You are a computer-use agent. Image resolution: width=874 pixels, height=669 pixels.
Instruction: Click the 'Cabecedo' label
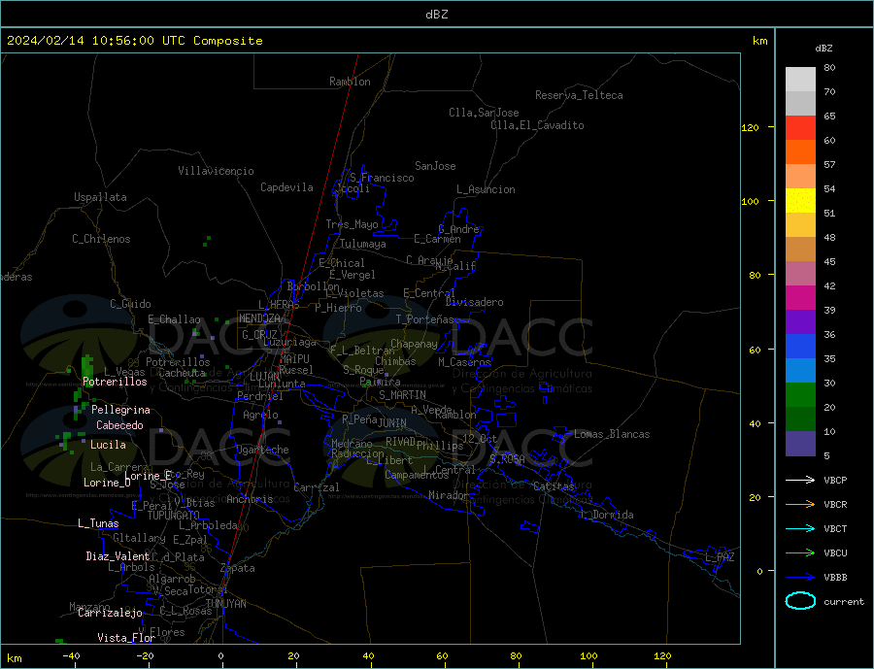[119, 425]
